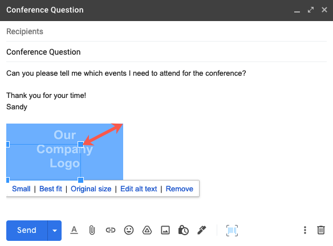Viewport: 333px width, 246px height.
Task: Click the top-right image resize handle
Action: (81, 145)
